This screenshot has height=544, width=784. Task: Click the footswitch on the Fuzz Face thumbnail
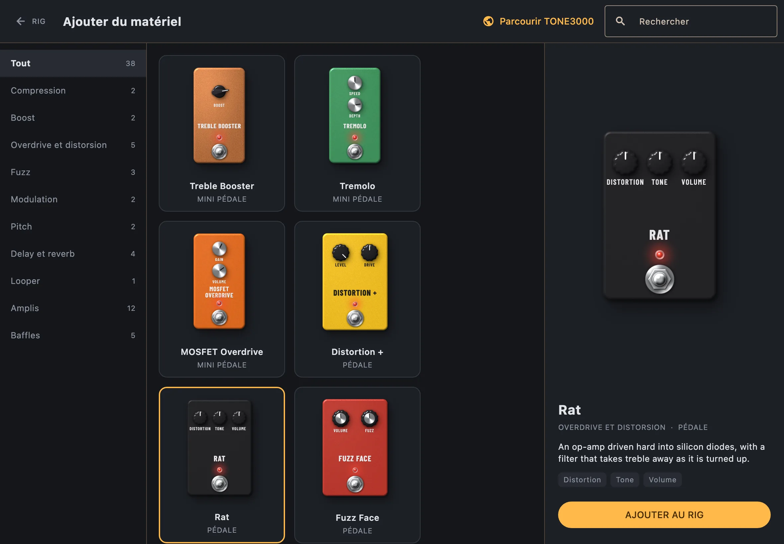355,484
